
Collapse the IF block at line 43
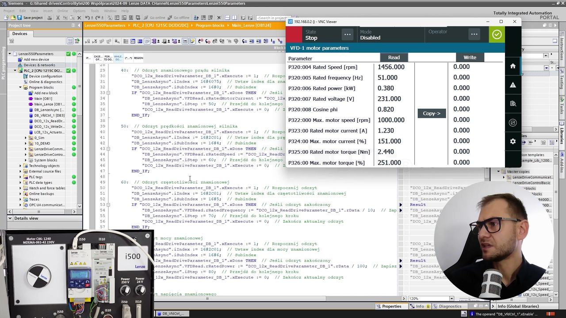108,148
